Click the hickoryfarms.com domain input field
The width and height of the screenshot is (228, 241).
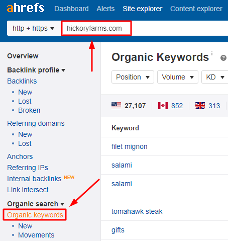[96, 28]
